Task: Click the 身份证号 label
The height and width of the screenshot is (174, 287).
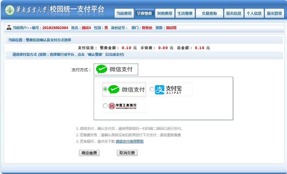Action: point(119,28)
